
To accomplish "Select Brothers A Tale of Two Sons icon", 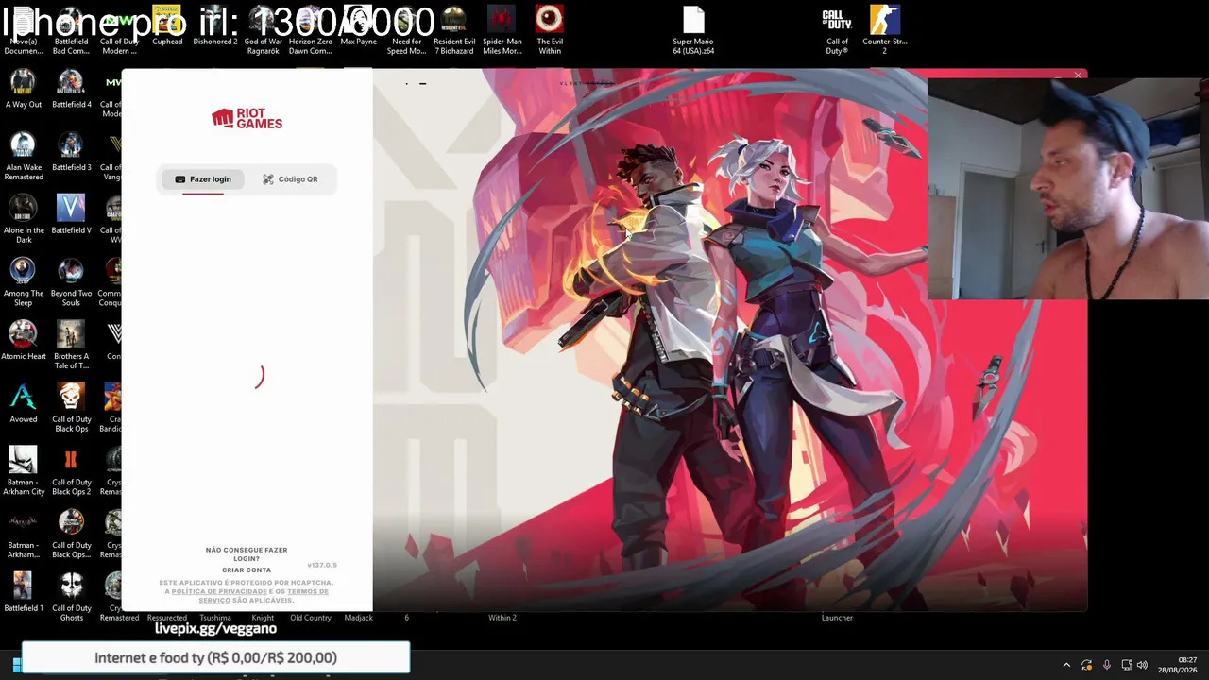I will (71, 346).
